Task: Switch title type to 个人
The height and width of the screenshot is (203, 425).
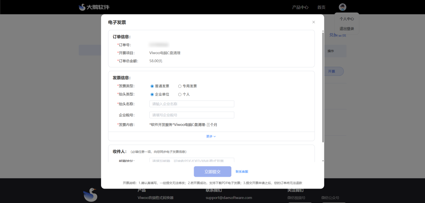Action: (x=180, y=95)
